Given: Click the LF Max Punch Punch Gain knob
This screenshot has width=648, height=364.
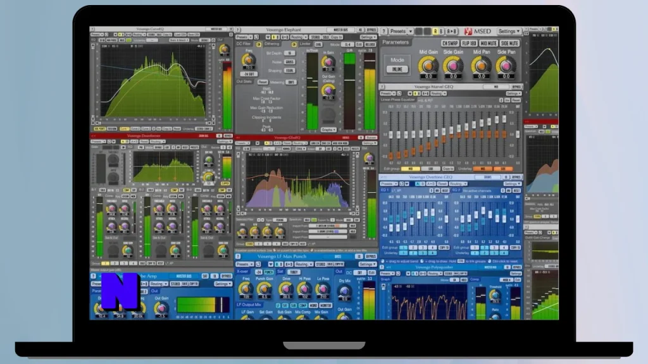Looking at the screenshot, I should 265,288.
